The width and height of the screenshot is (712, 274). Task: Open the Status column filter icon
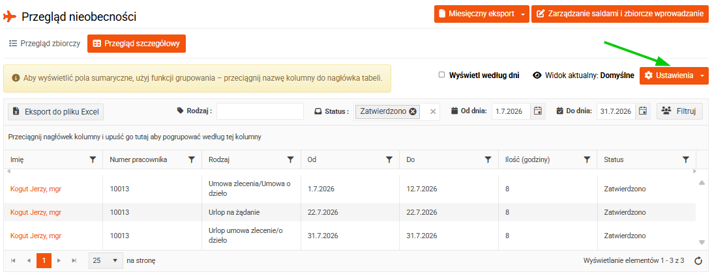[x=686, y=159]
